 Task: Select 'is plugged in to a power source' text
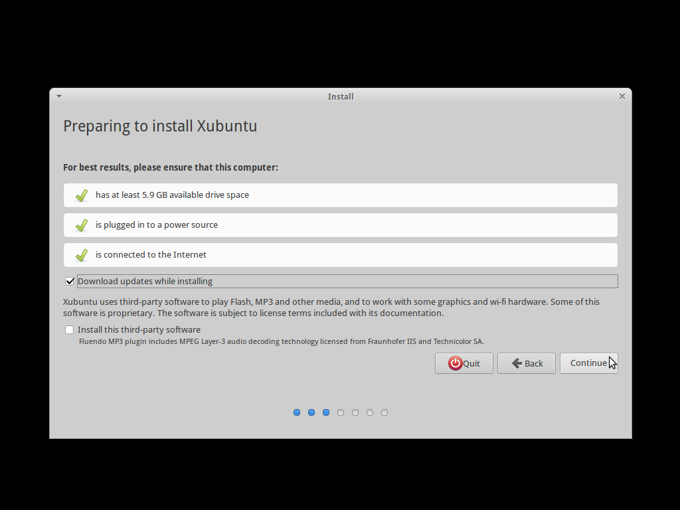click(157, 225)
